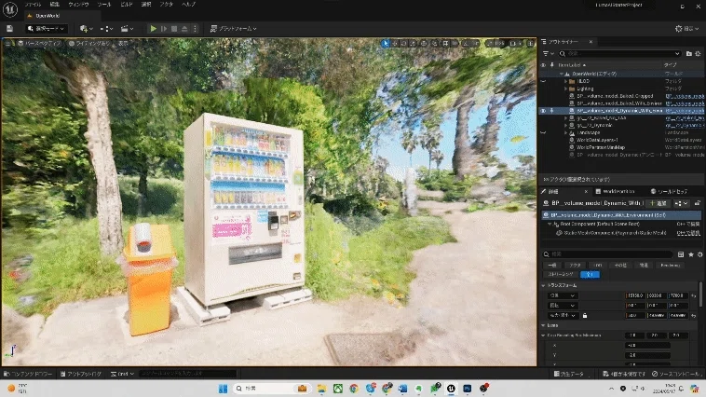Open the Outliner settings gear
The width and height of the screenshot is (706, 397).
[699, 54]
